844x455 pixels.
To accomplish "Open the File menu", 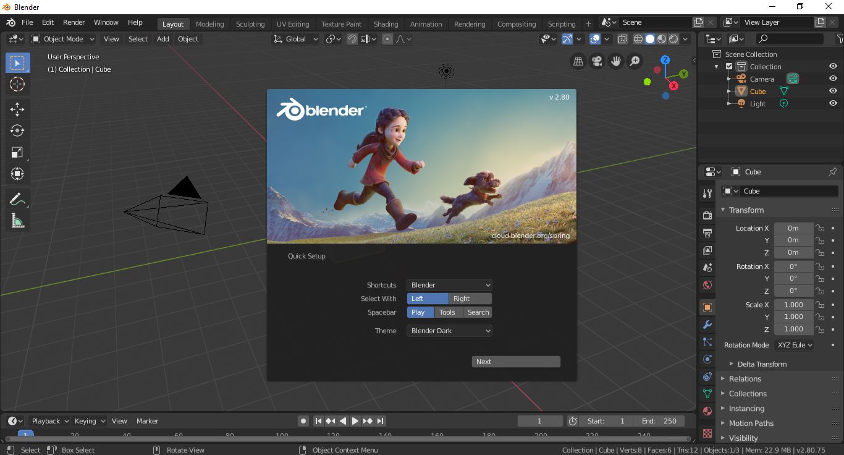I will pos(27,22).
